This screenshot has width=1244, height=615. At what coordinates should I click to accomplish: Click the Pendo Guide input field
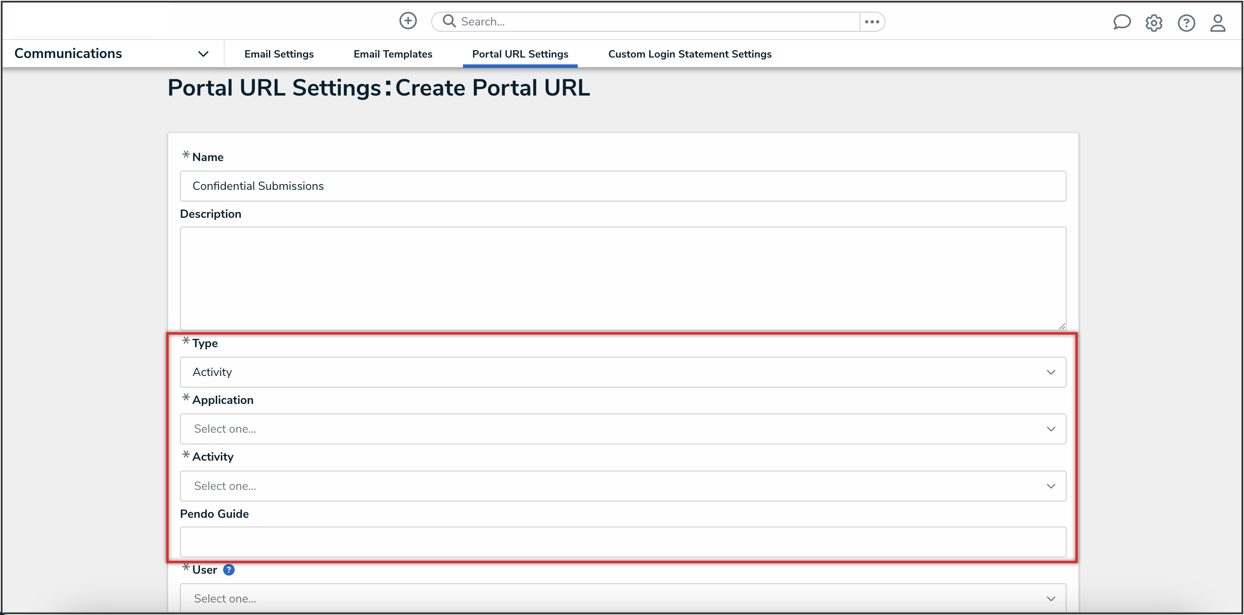tap(622, 542)
